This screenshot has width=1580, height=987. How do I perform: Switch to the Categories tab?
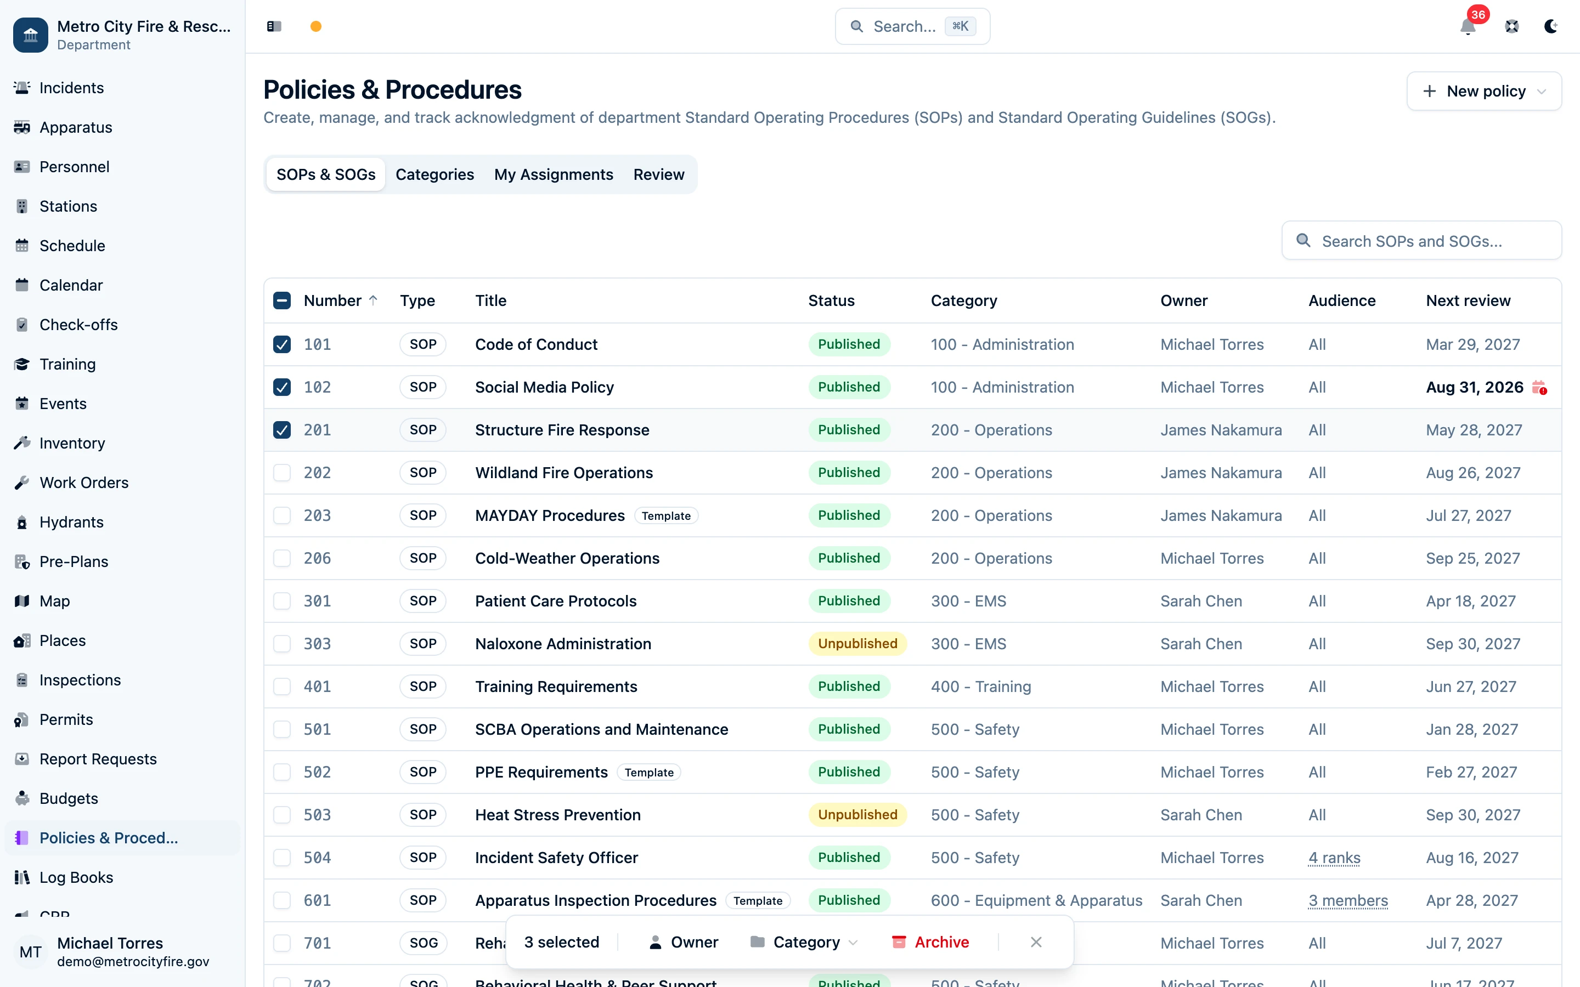[435, 174]
